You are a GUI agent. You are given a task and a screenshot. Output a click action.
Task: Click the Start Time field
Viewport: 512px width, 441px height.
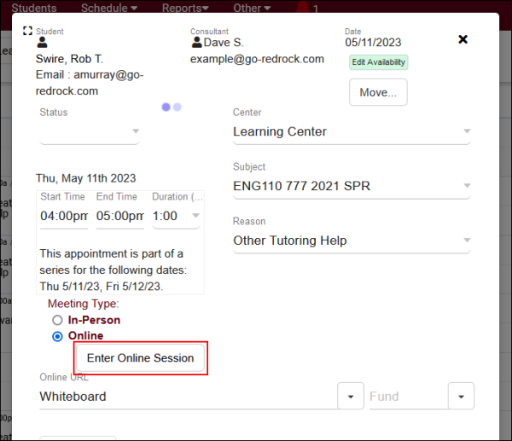coord(64,216)
